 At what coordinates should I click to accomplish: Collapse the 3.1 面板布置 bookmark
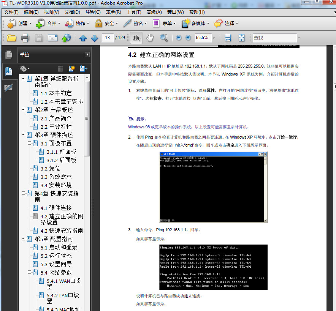pyautogui.click(x=29, y=143)
